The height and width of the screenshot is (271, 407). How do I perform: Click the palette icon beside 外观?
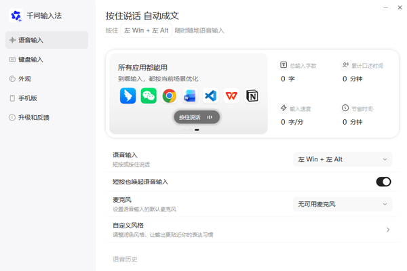click(x=12, y=79)
